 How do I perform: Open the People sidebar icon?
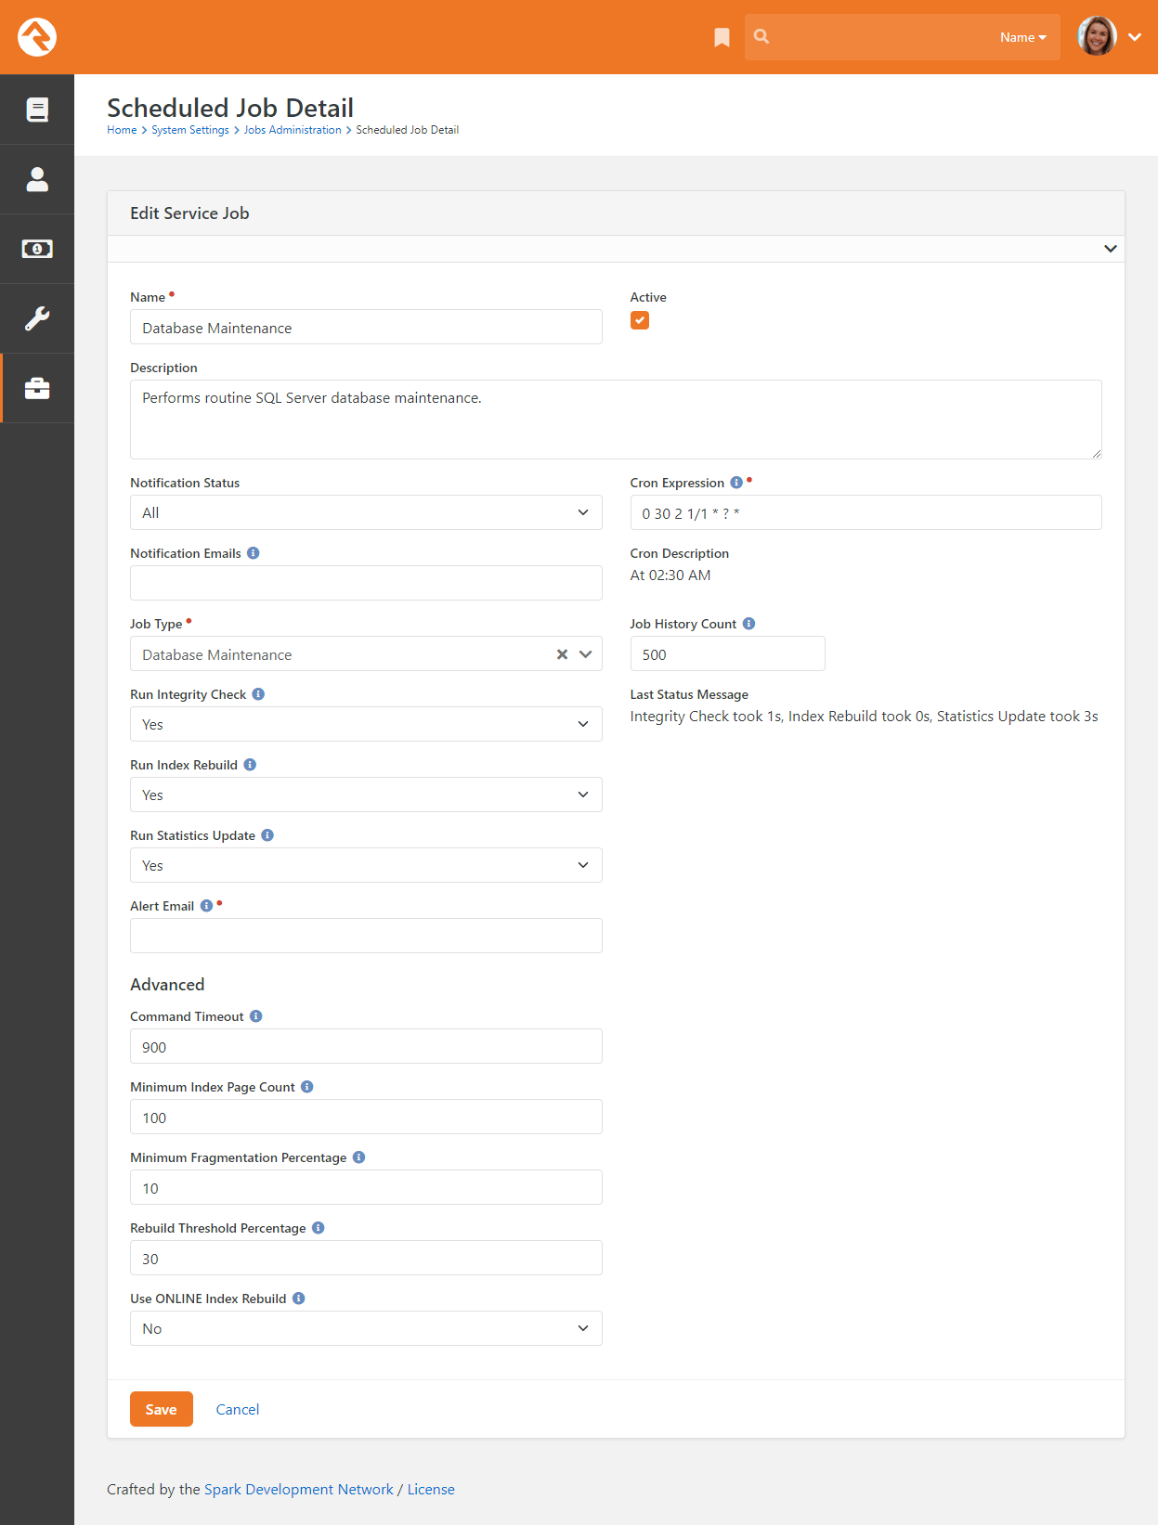coord(37,179)
